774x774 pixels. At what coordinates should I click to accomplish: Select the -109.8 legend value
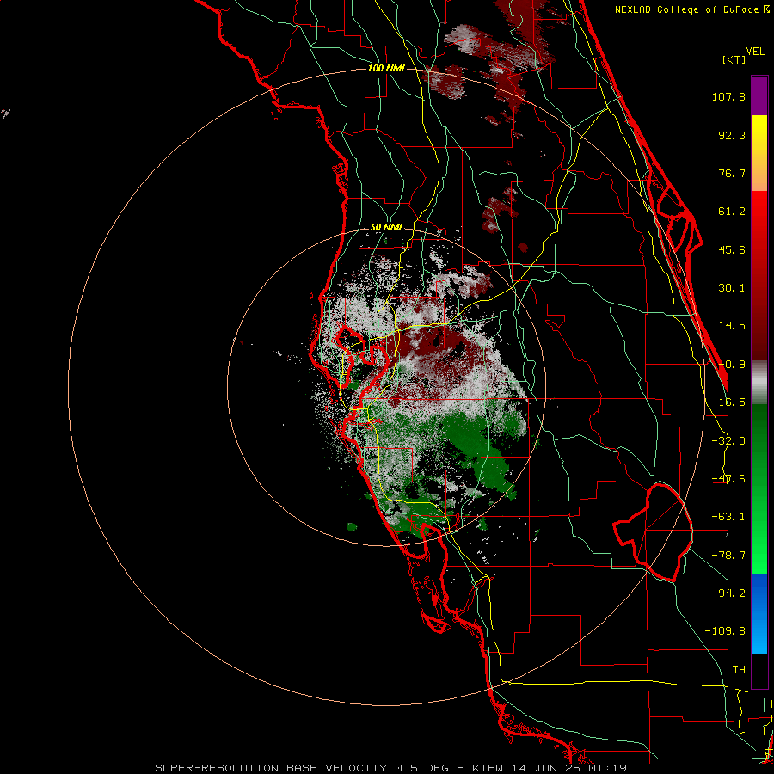[x=725, y=631]
